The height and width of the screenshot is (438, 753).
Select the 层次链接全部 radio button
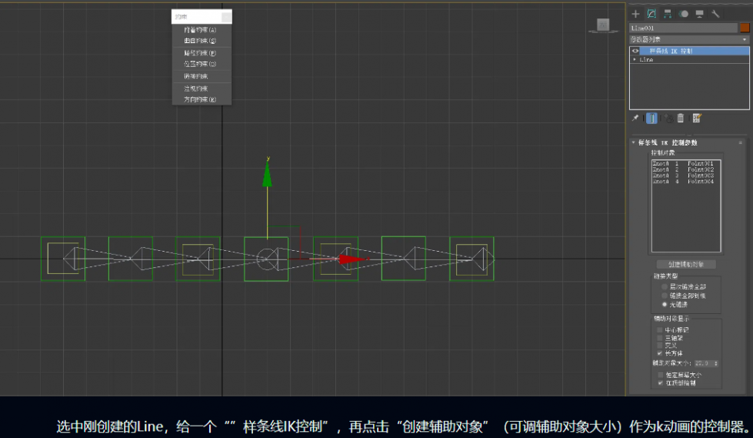point(665,286)
